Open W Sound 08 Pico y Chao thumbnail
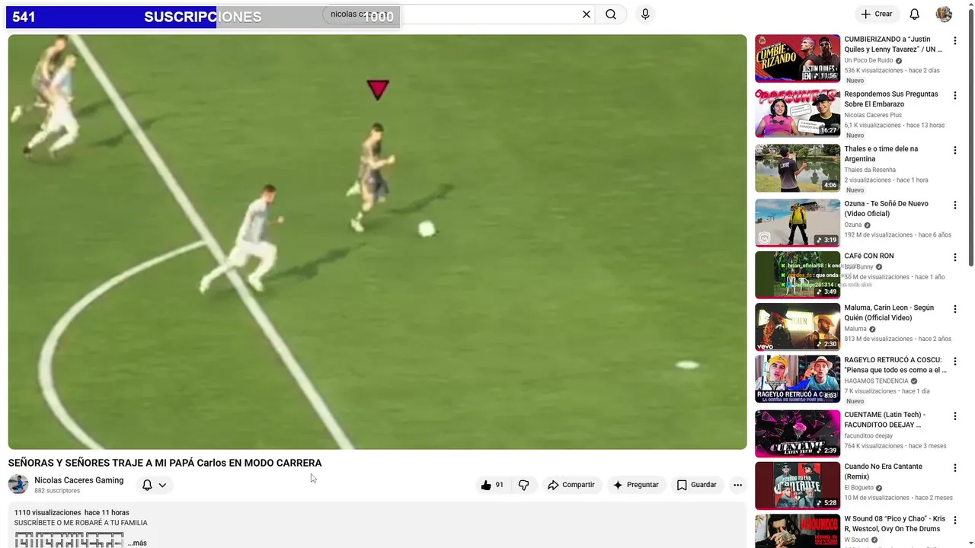Image resolution: width=975 pixels, height=548 pixels. (798, 531)
